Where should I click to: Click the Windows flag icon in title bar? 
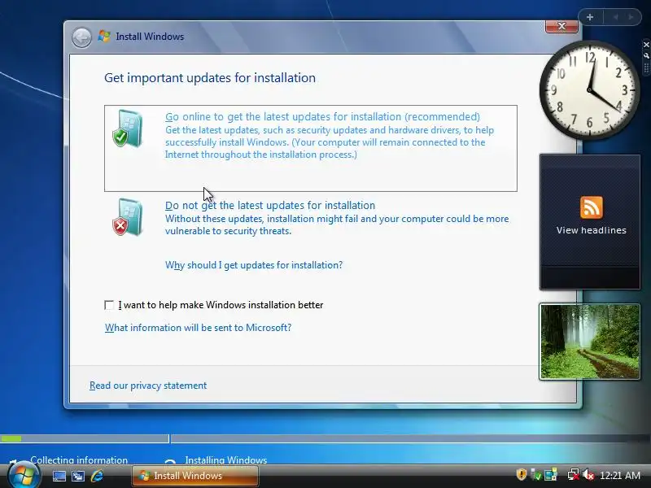(104, 36)
